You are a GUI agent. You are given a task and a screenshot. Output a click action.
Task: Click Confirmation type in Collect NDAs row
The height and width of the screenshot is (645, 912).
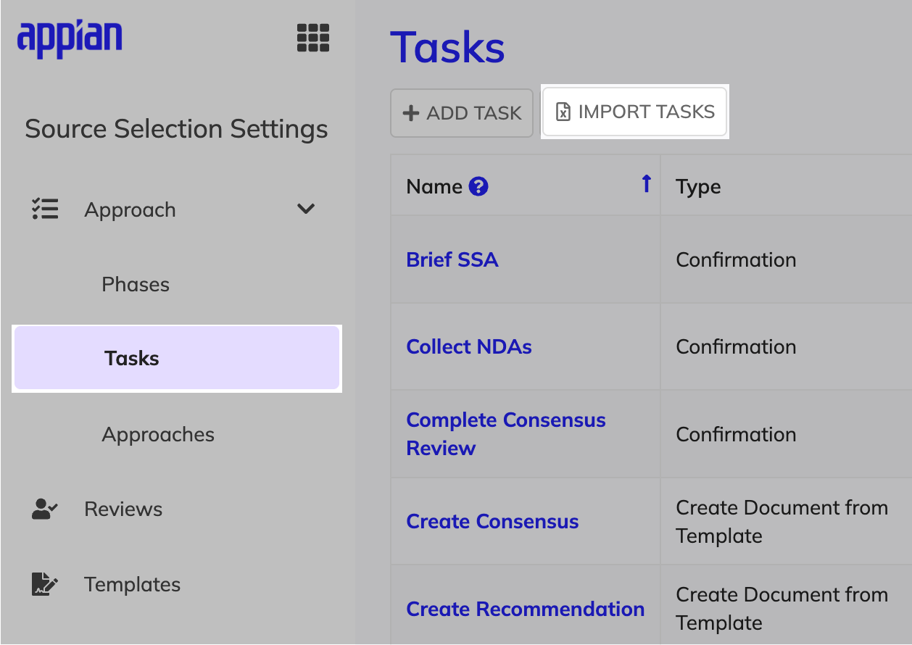click(736, 346)
